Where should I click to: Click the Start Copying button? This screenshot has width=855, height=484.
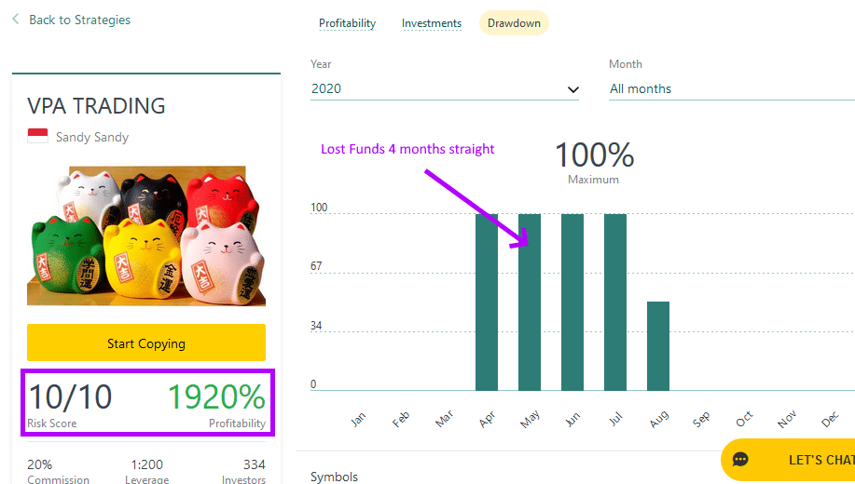[146, 343]
